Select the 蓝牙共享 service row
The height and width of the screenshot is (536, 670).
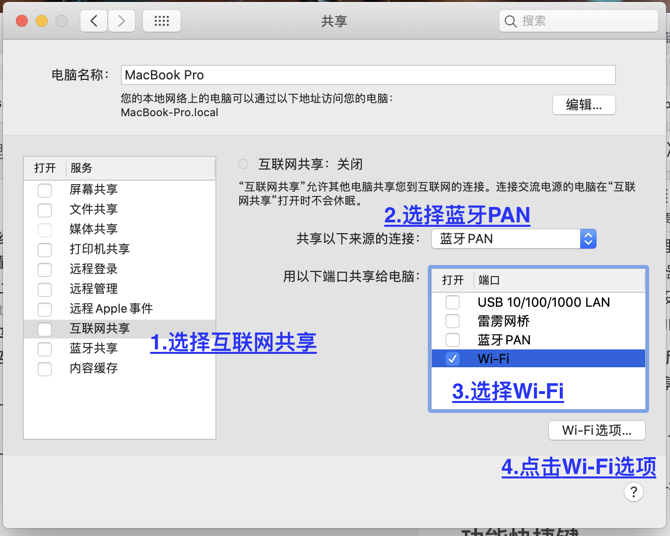click(120, 348)
